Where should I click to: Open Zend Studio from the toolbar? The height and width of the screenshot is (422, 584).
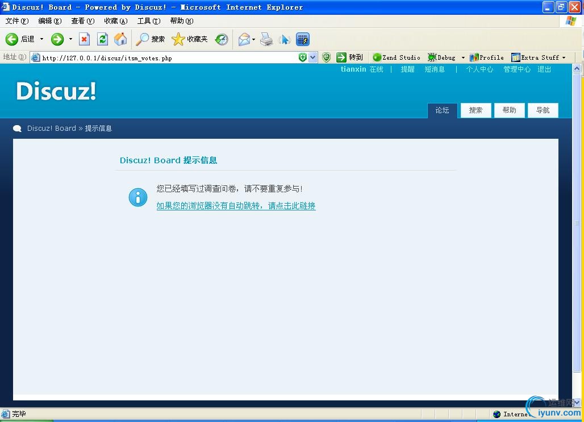click(x=397, y=57)
